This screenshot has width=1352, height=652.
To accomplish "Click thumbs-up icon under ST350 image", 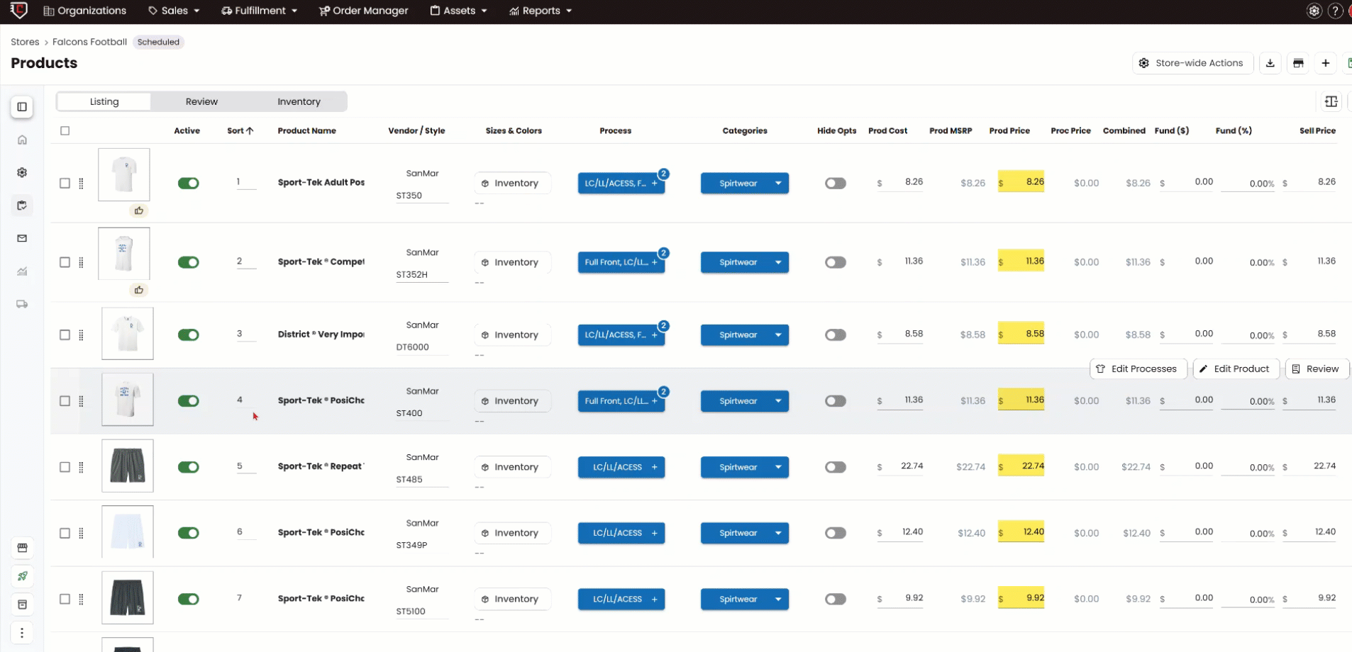I will pyautogui.click(x=139, y=210).
